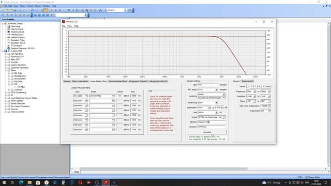This screenshot has width=331, height=186.
Task: Open the low-pass type dropdown
Action: (x=86, y=96)
